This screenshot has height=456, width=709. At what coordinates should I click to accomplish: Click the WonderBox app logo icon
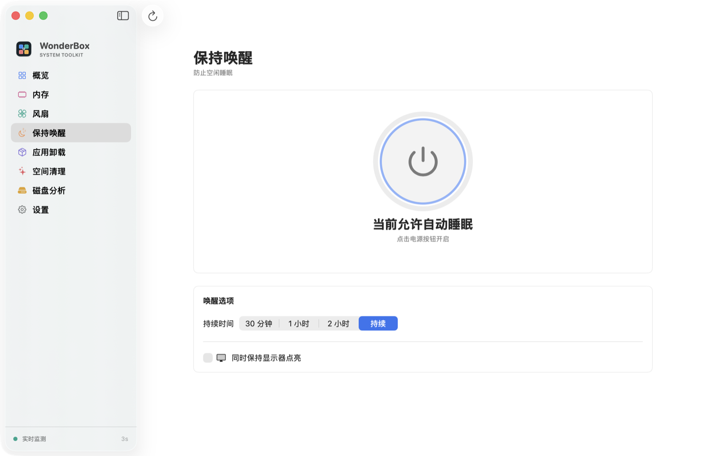click(24, 49)
